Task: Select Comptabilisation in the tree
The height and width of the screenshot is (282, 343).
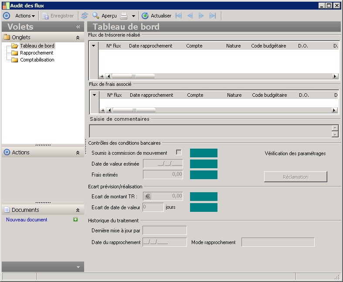Action: 37,60
